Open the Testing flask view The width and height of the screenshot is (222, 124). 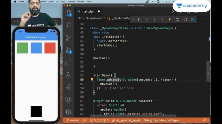click(68, 75)
